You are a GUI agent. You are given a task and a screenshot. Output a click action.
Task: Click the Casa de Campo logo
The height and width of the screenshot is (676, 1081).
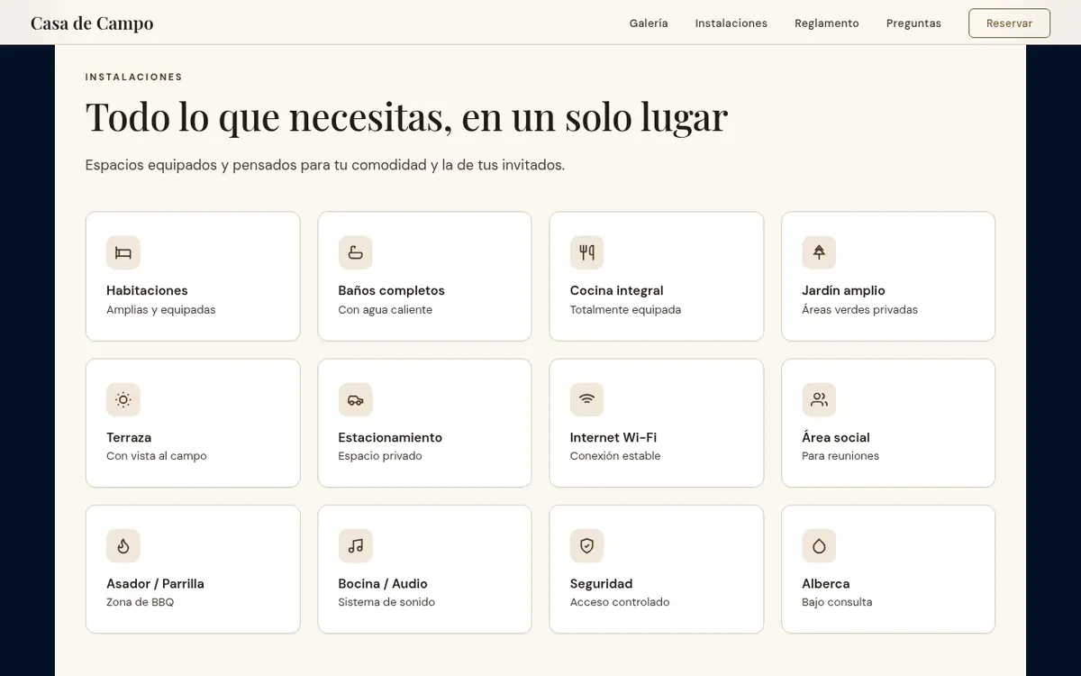[92, 23]
